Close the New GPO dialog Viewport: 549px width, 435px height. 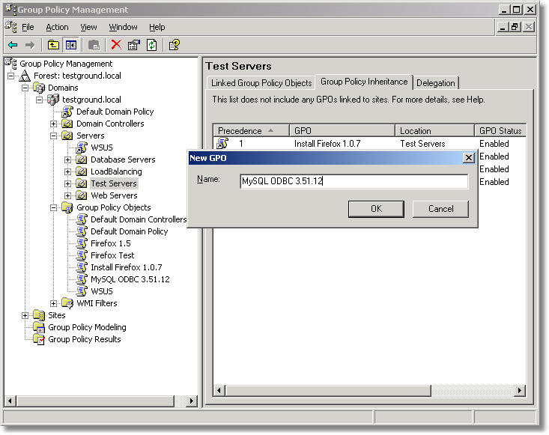(x=468, y=158)
